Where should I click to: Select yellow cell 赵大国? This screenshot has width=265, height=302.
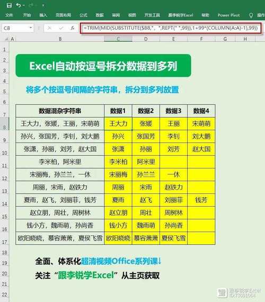201,149
